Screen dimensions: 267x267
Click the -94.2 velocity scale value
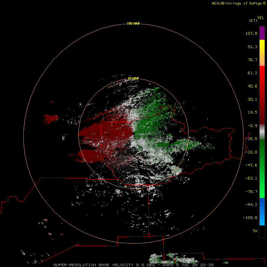coord(251,204)
